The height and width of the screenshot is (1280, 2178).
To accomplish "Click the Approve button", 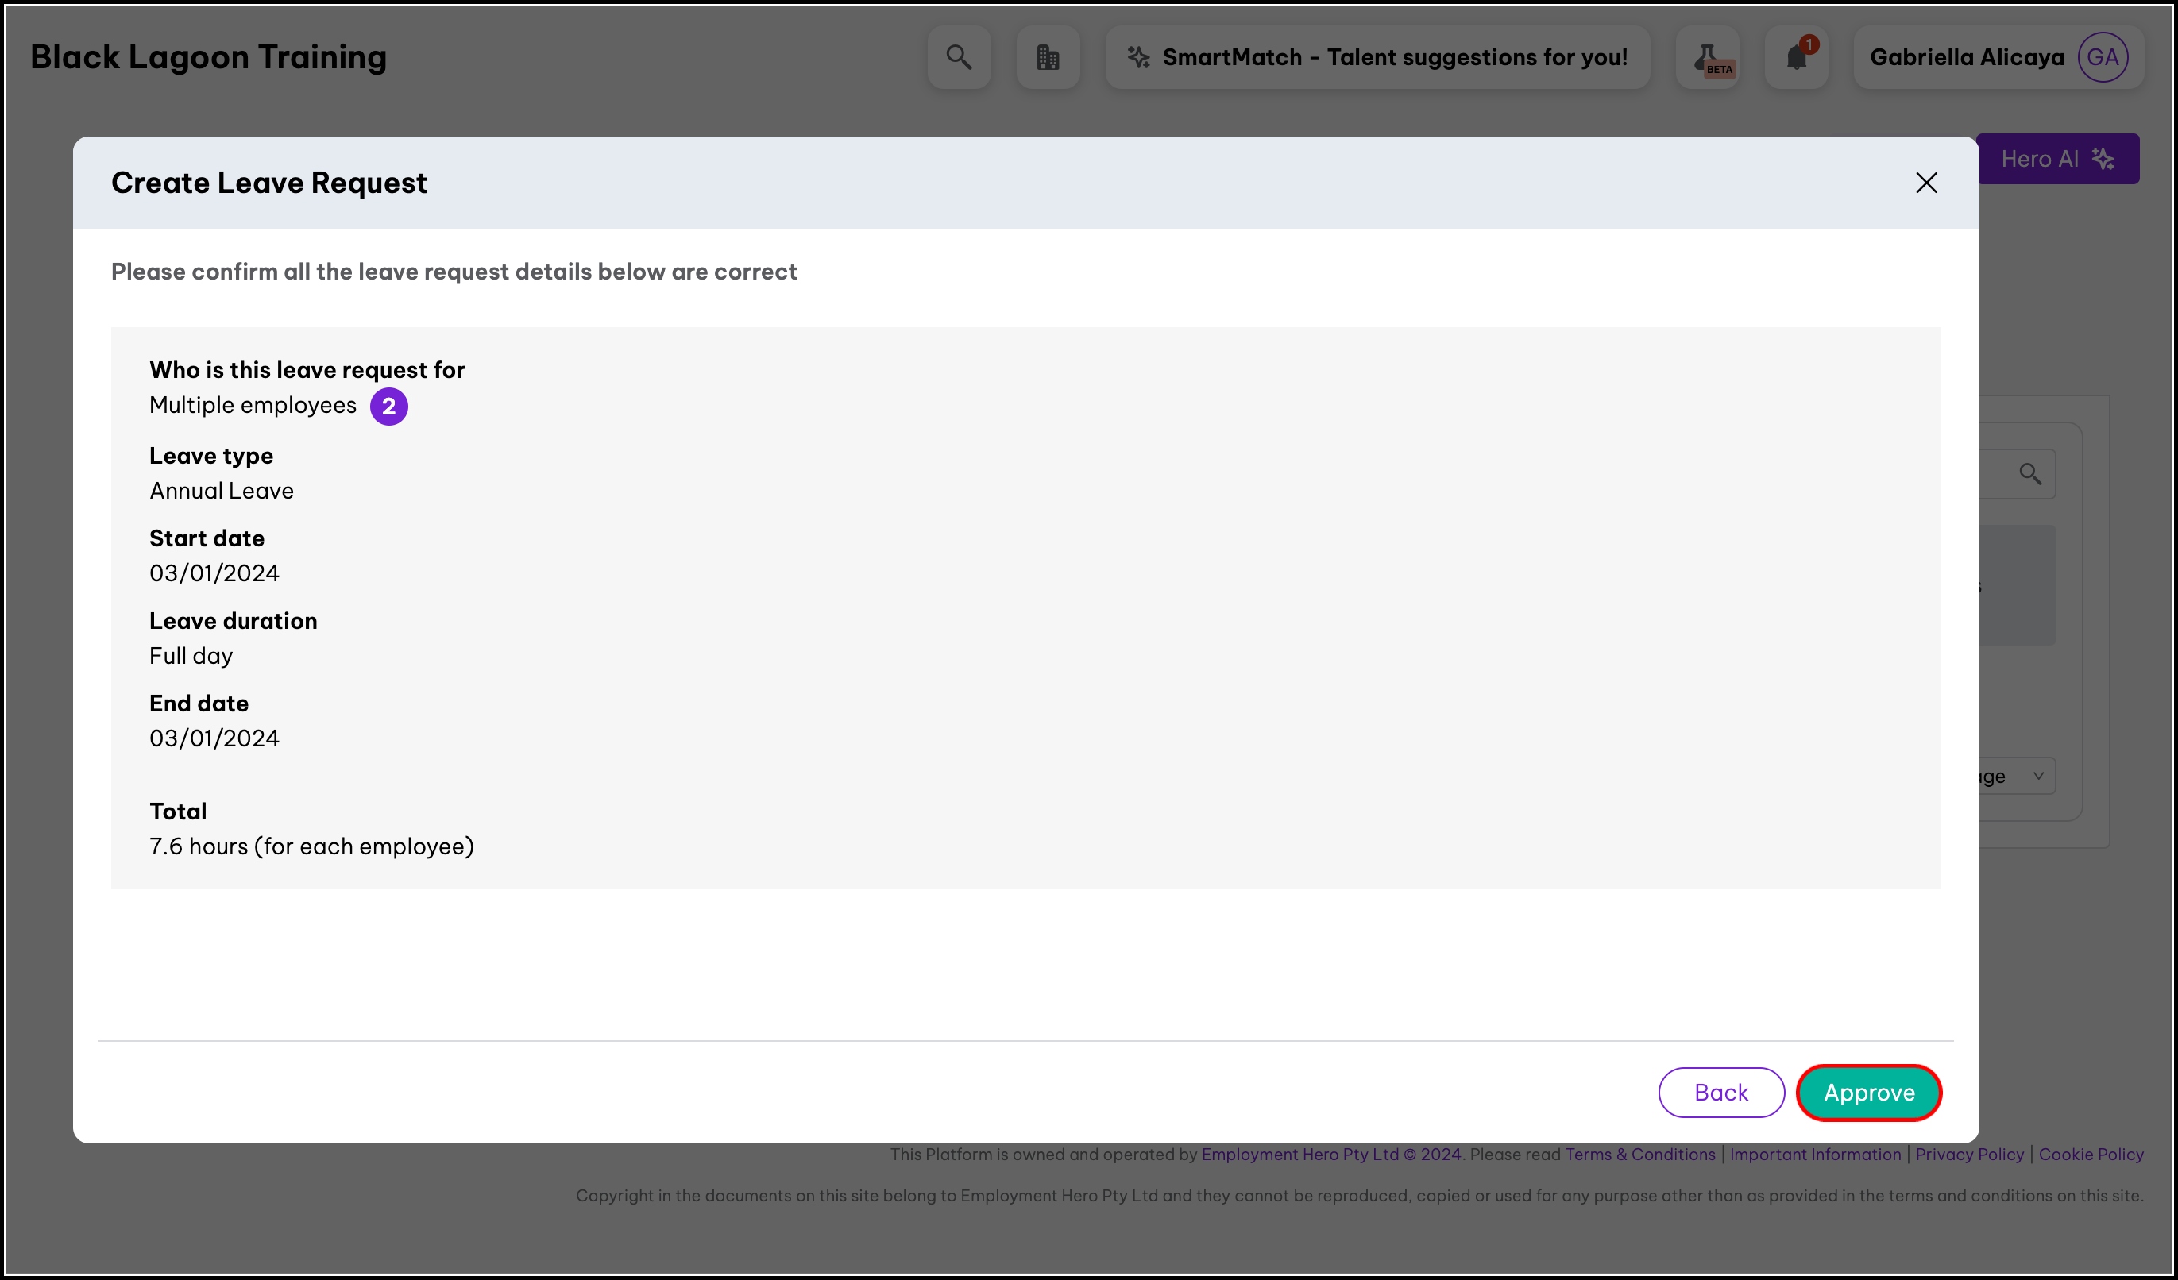I will [x=1867, y=1093].
